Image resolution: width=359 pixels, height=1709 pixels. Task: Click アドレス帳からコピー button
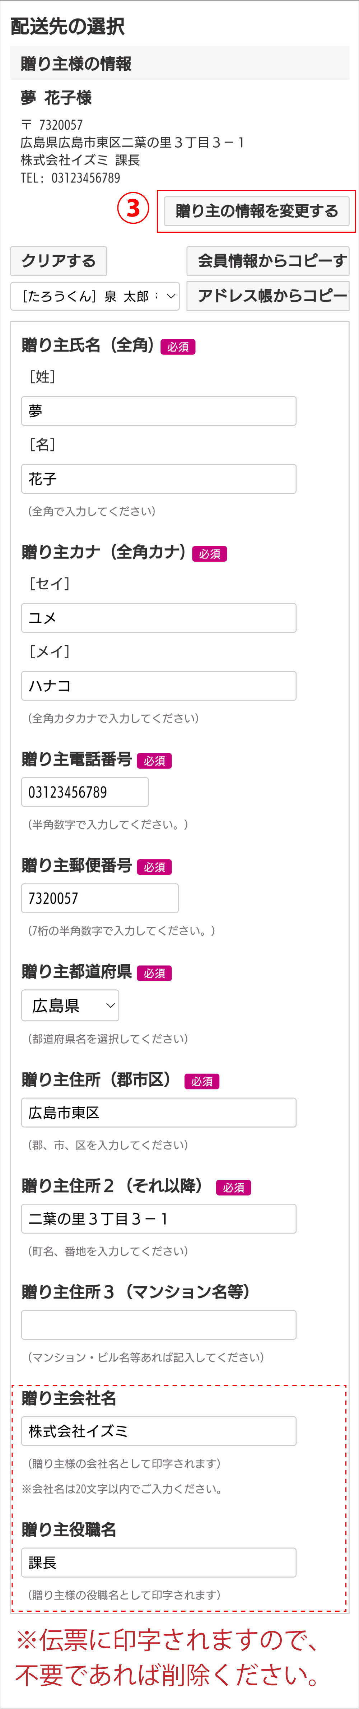268,296
